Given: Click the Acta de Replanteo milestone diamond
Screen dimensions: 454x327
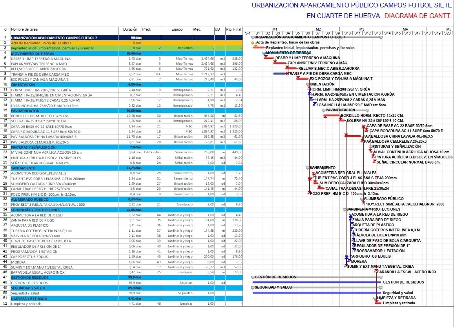Looking at the screenshot, I should coord(253,42).
